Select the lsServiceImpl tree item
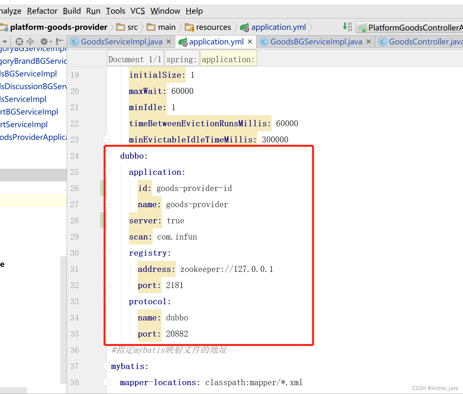 [23, 99]
